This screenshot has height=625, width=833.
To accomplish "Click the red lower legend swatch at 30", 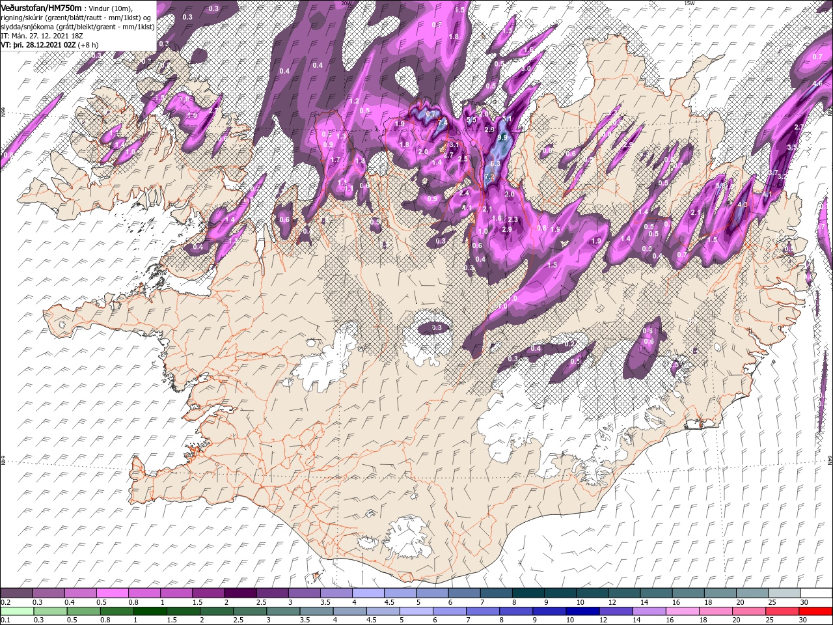I will 815,611.
